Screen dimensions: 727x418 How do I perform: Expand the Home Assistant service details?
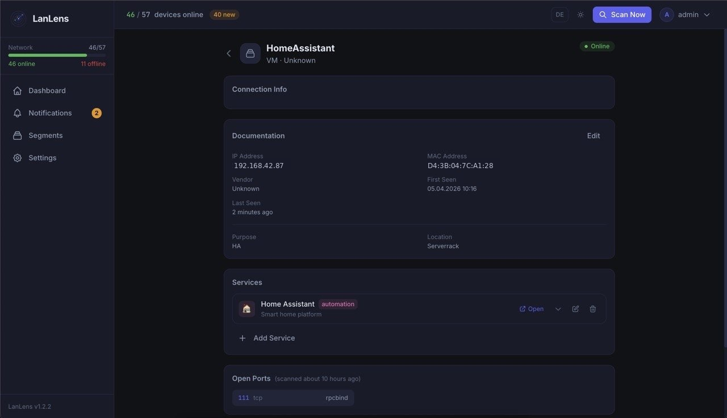[x=558, y=309]
